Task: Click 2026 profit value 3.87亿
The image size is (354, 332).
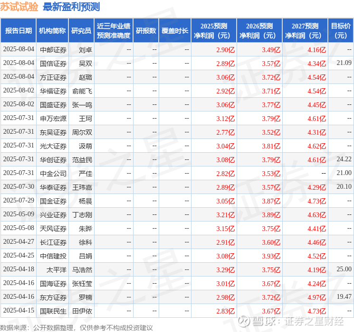Action: click(271, 201)
